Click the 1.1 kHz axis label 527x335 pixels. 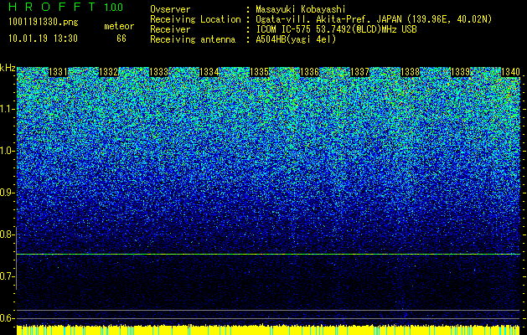(6, 109)
